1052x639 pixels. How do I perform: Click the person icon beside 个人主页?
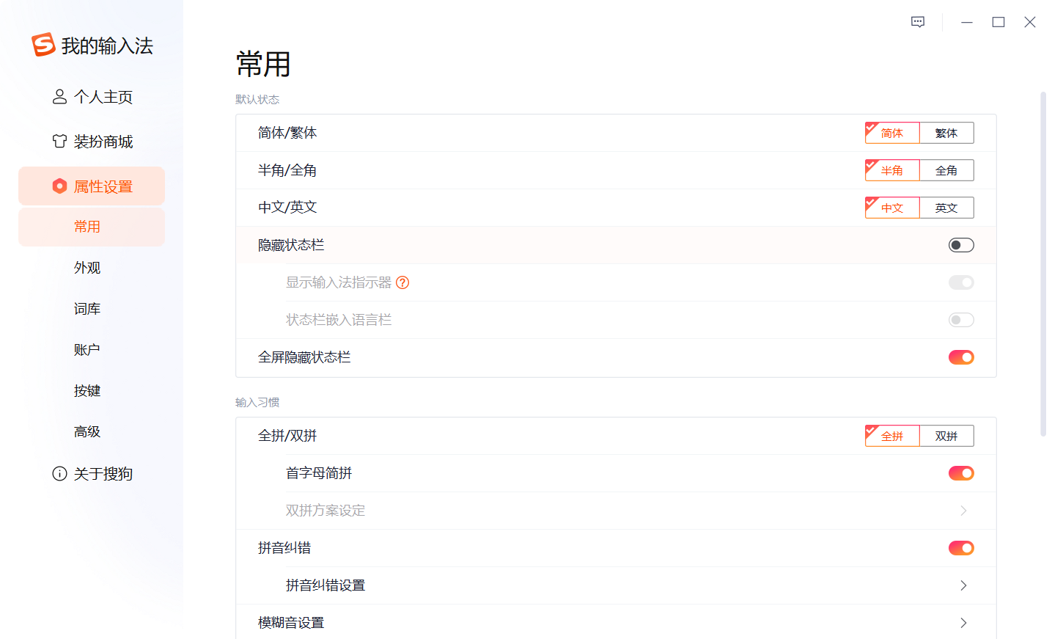(x=59, y=97)
